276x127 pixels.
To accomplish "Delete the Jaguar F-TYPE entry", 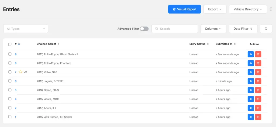I will [258, 81].
